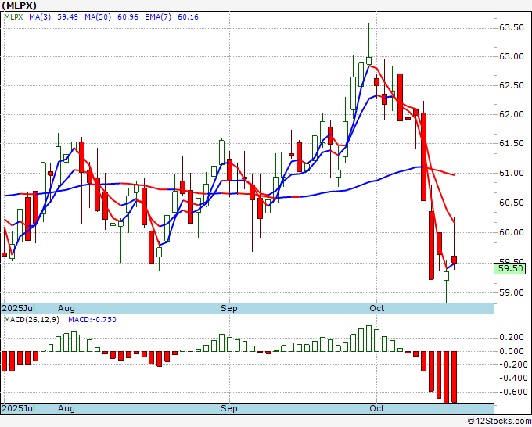Click the 2025Jul label on MACD panel axis
This screenshot has height=427, width=532.
19,408
